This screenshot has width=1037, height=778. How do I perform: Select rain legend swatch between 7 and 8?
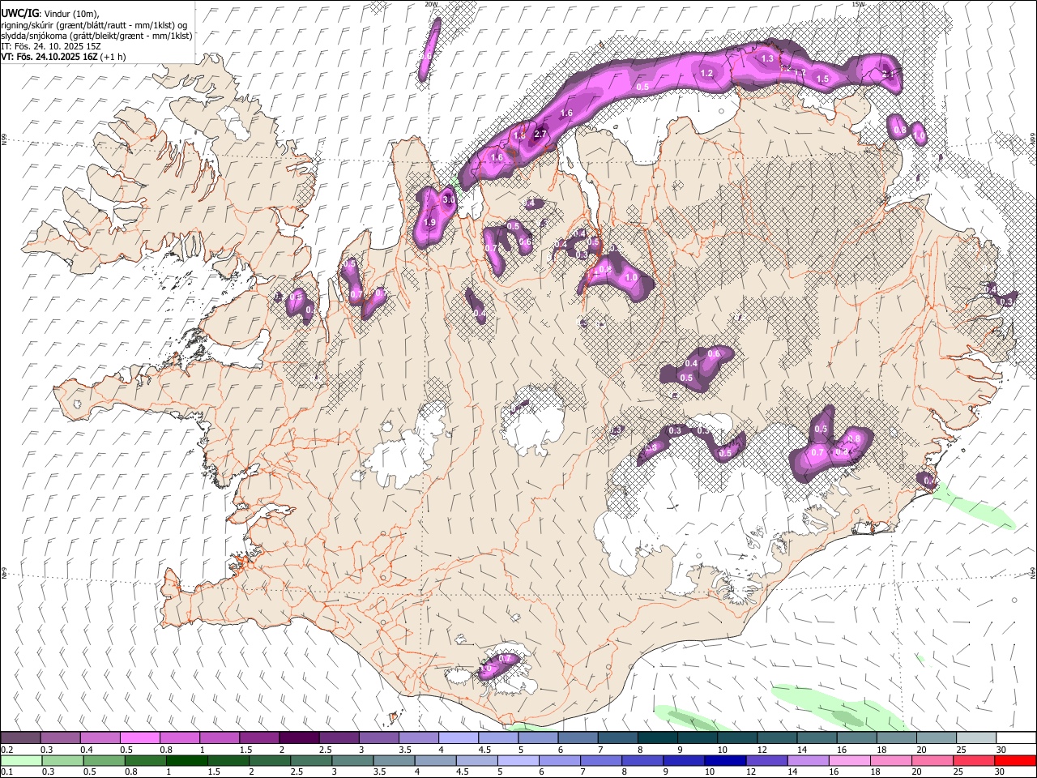click(x=601, y=760)
